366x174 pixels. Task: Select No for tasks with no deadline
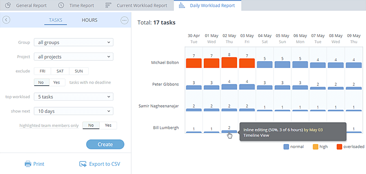[x=41, y=82]
